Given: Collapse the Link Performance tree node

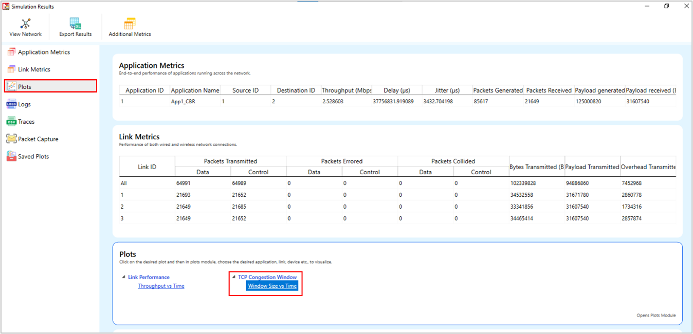Looking at the screenshot, I should 123,277.
